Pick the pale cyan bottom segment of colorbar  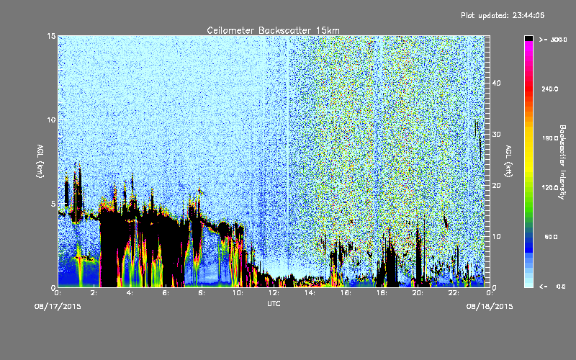point(528,284)
